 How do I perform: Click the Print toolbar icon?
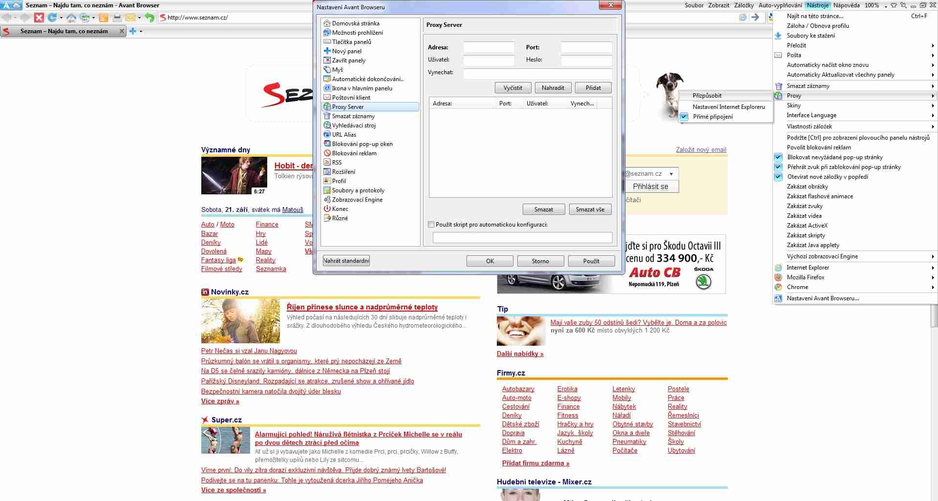click(117, 18)
